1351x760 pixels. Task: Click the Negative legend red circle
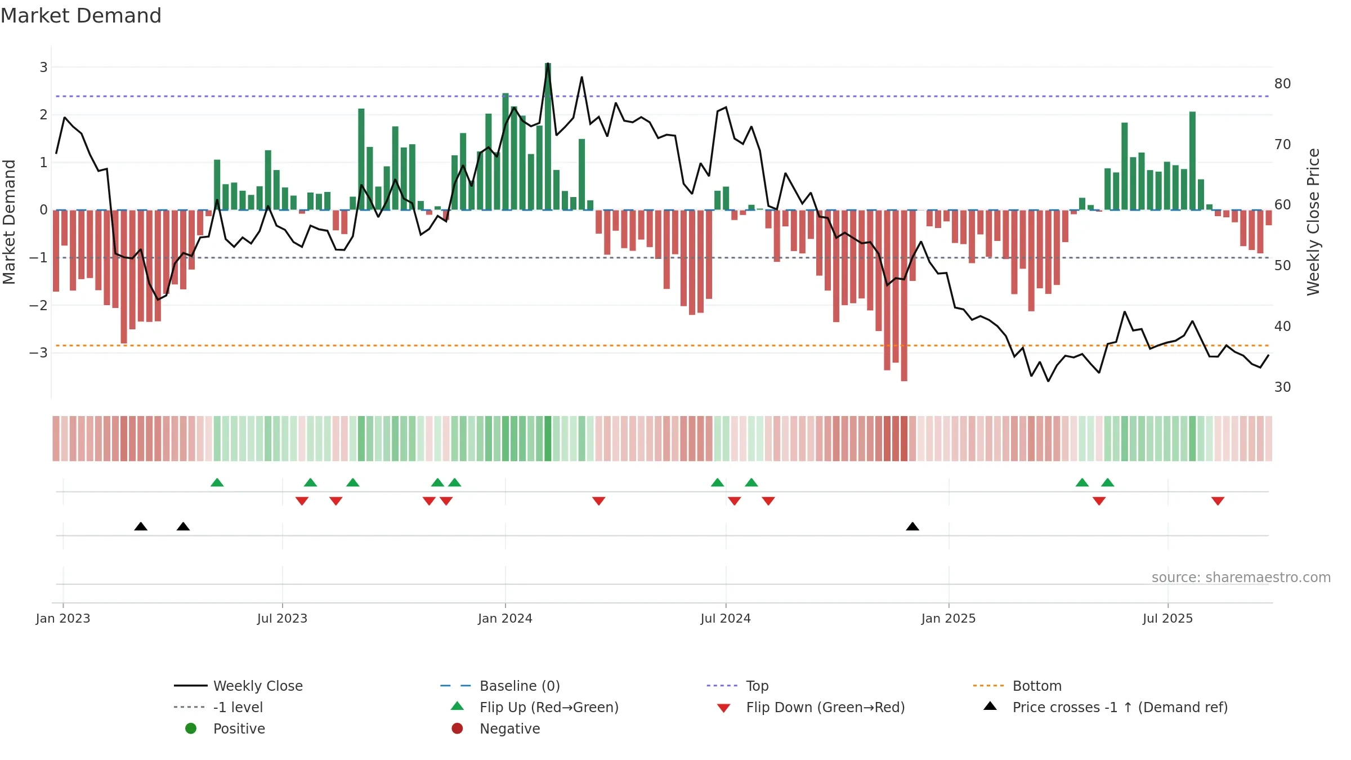(458, 728)
